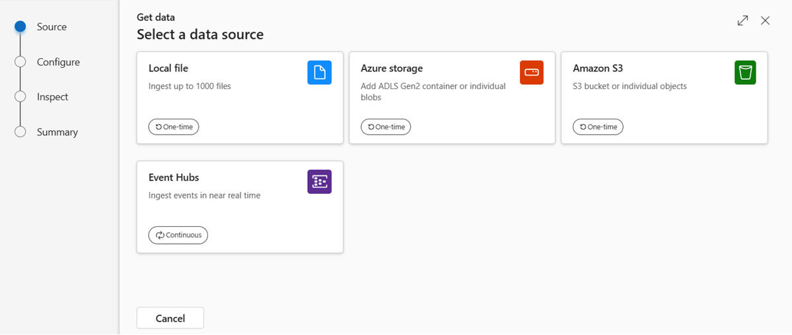This screenshot has width=792, height=335.
Task: Open the Configure step label
Action: pos(58,62)
